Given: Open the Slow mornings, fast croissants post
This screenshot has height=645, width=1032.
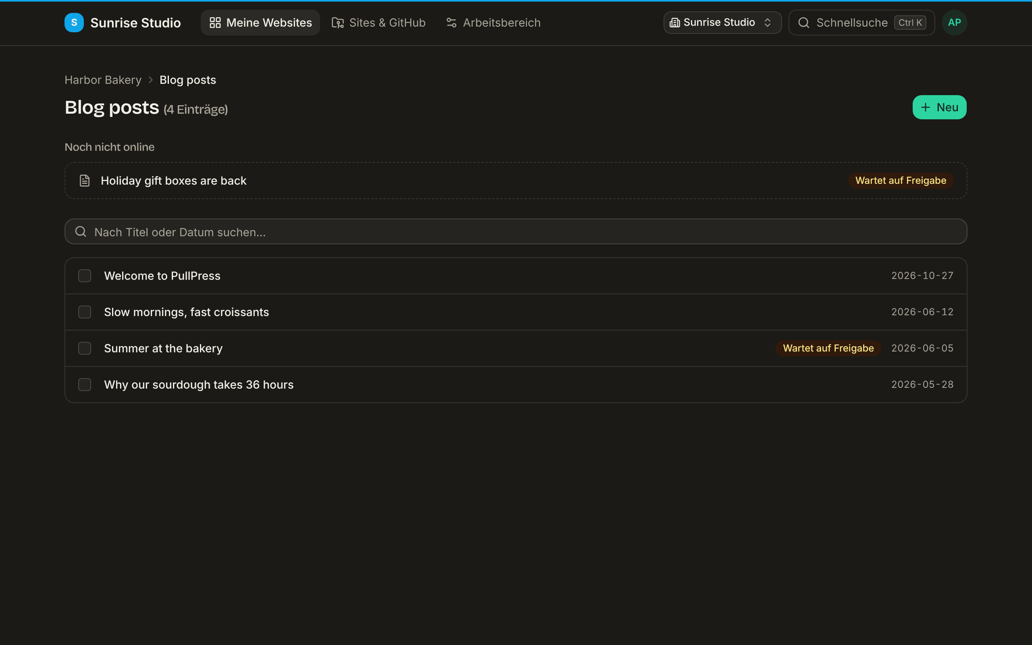Looking at the screenshot, I should (x=516, y=312).
